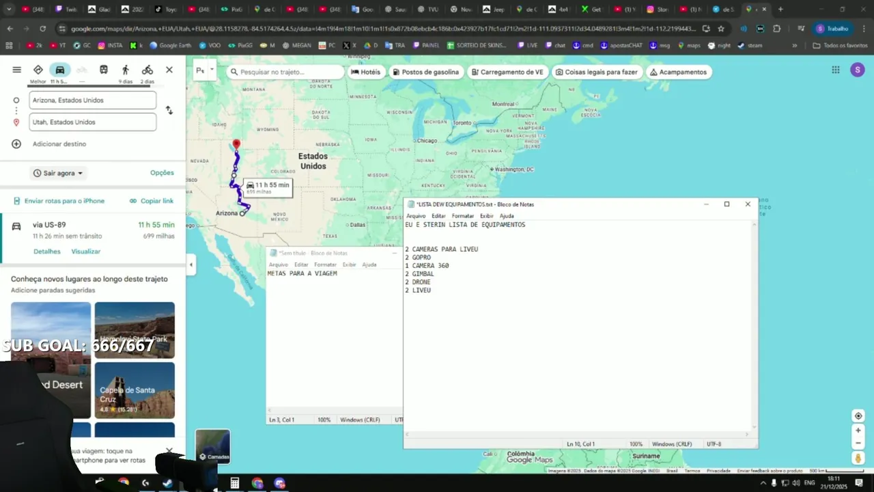Open the 'Google Earth' bookmark
The width and height of the screenshot is (874, 492).
pos(171,45)
